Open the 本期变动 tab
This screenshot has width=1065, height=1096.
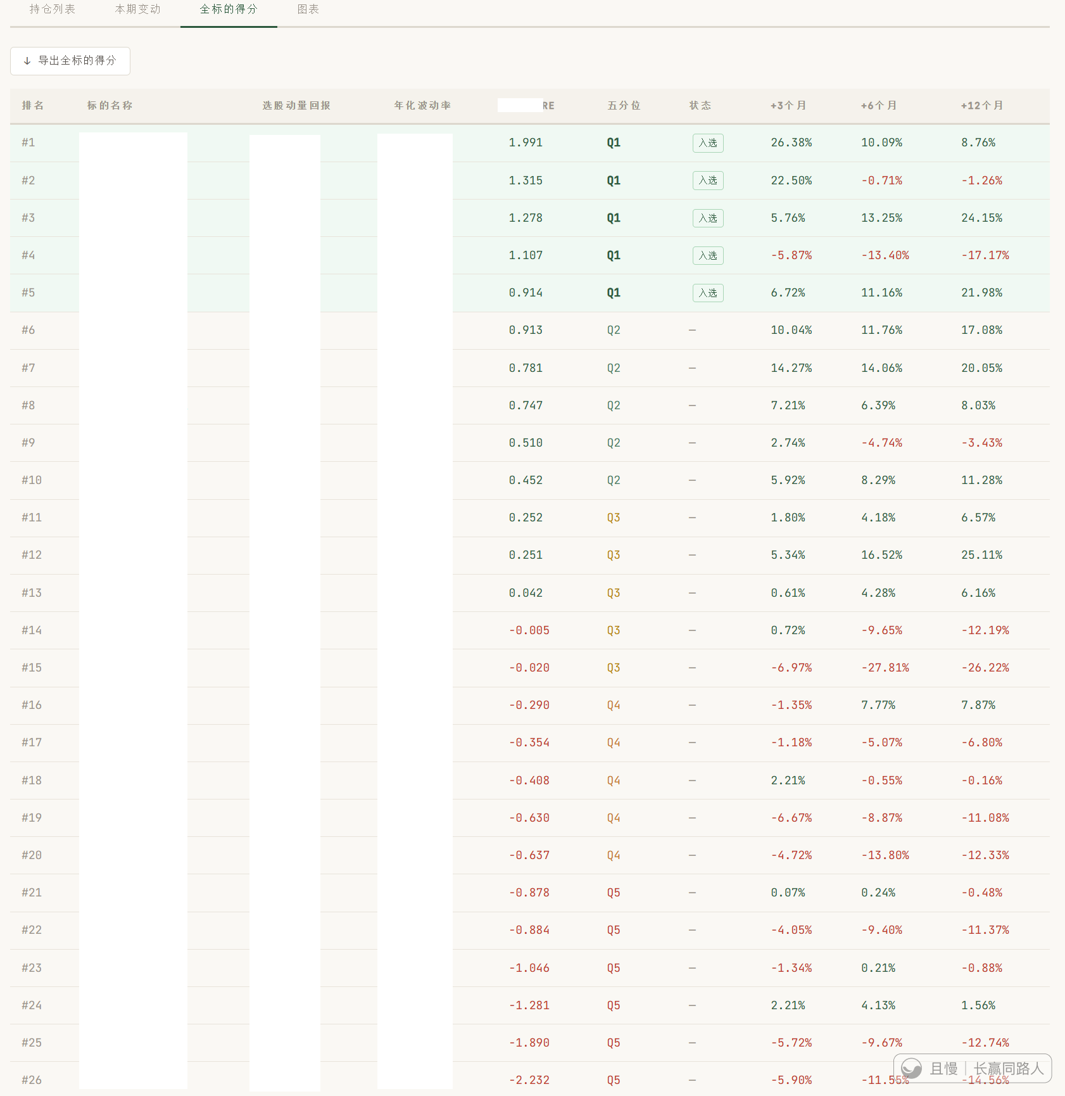(138, 10)
